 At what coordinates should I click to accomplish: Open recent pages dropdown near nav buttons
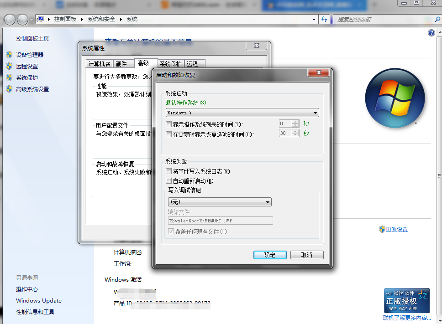pos(32,20)
